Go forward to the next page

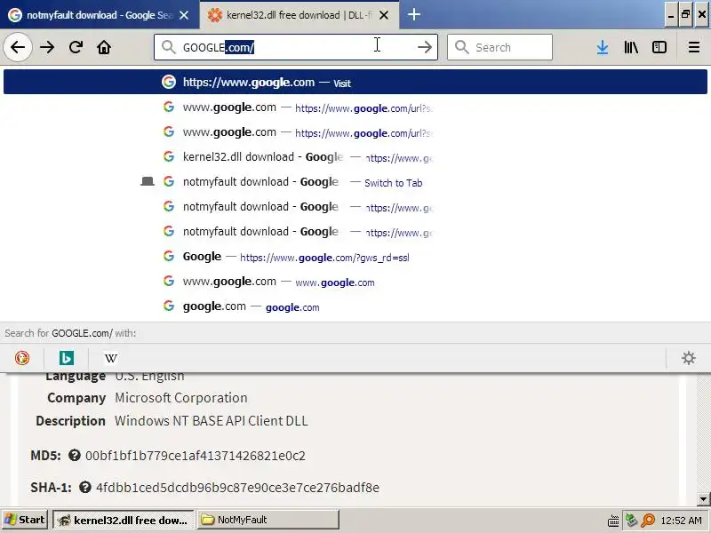click(47, 47)
